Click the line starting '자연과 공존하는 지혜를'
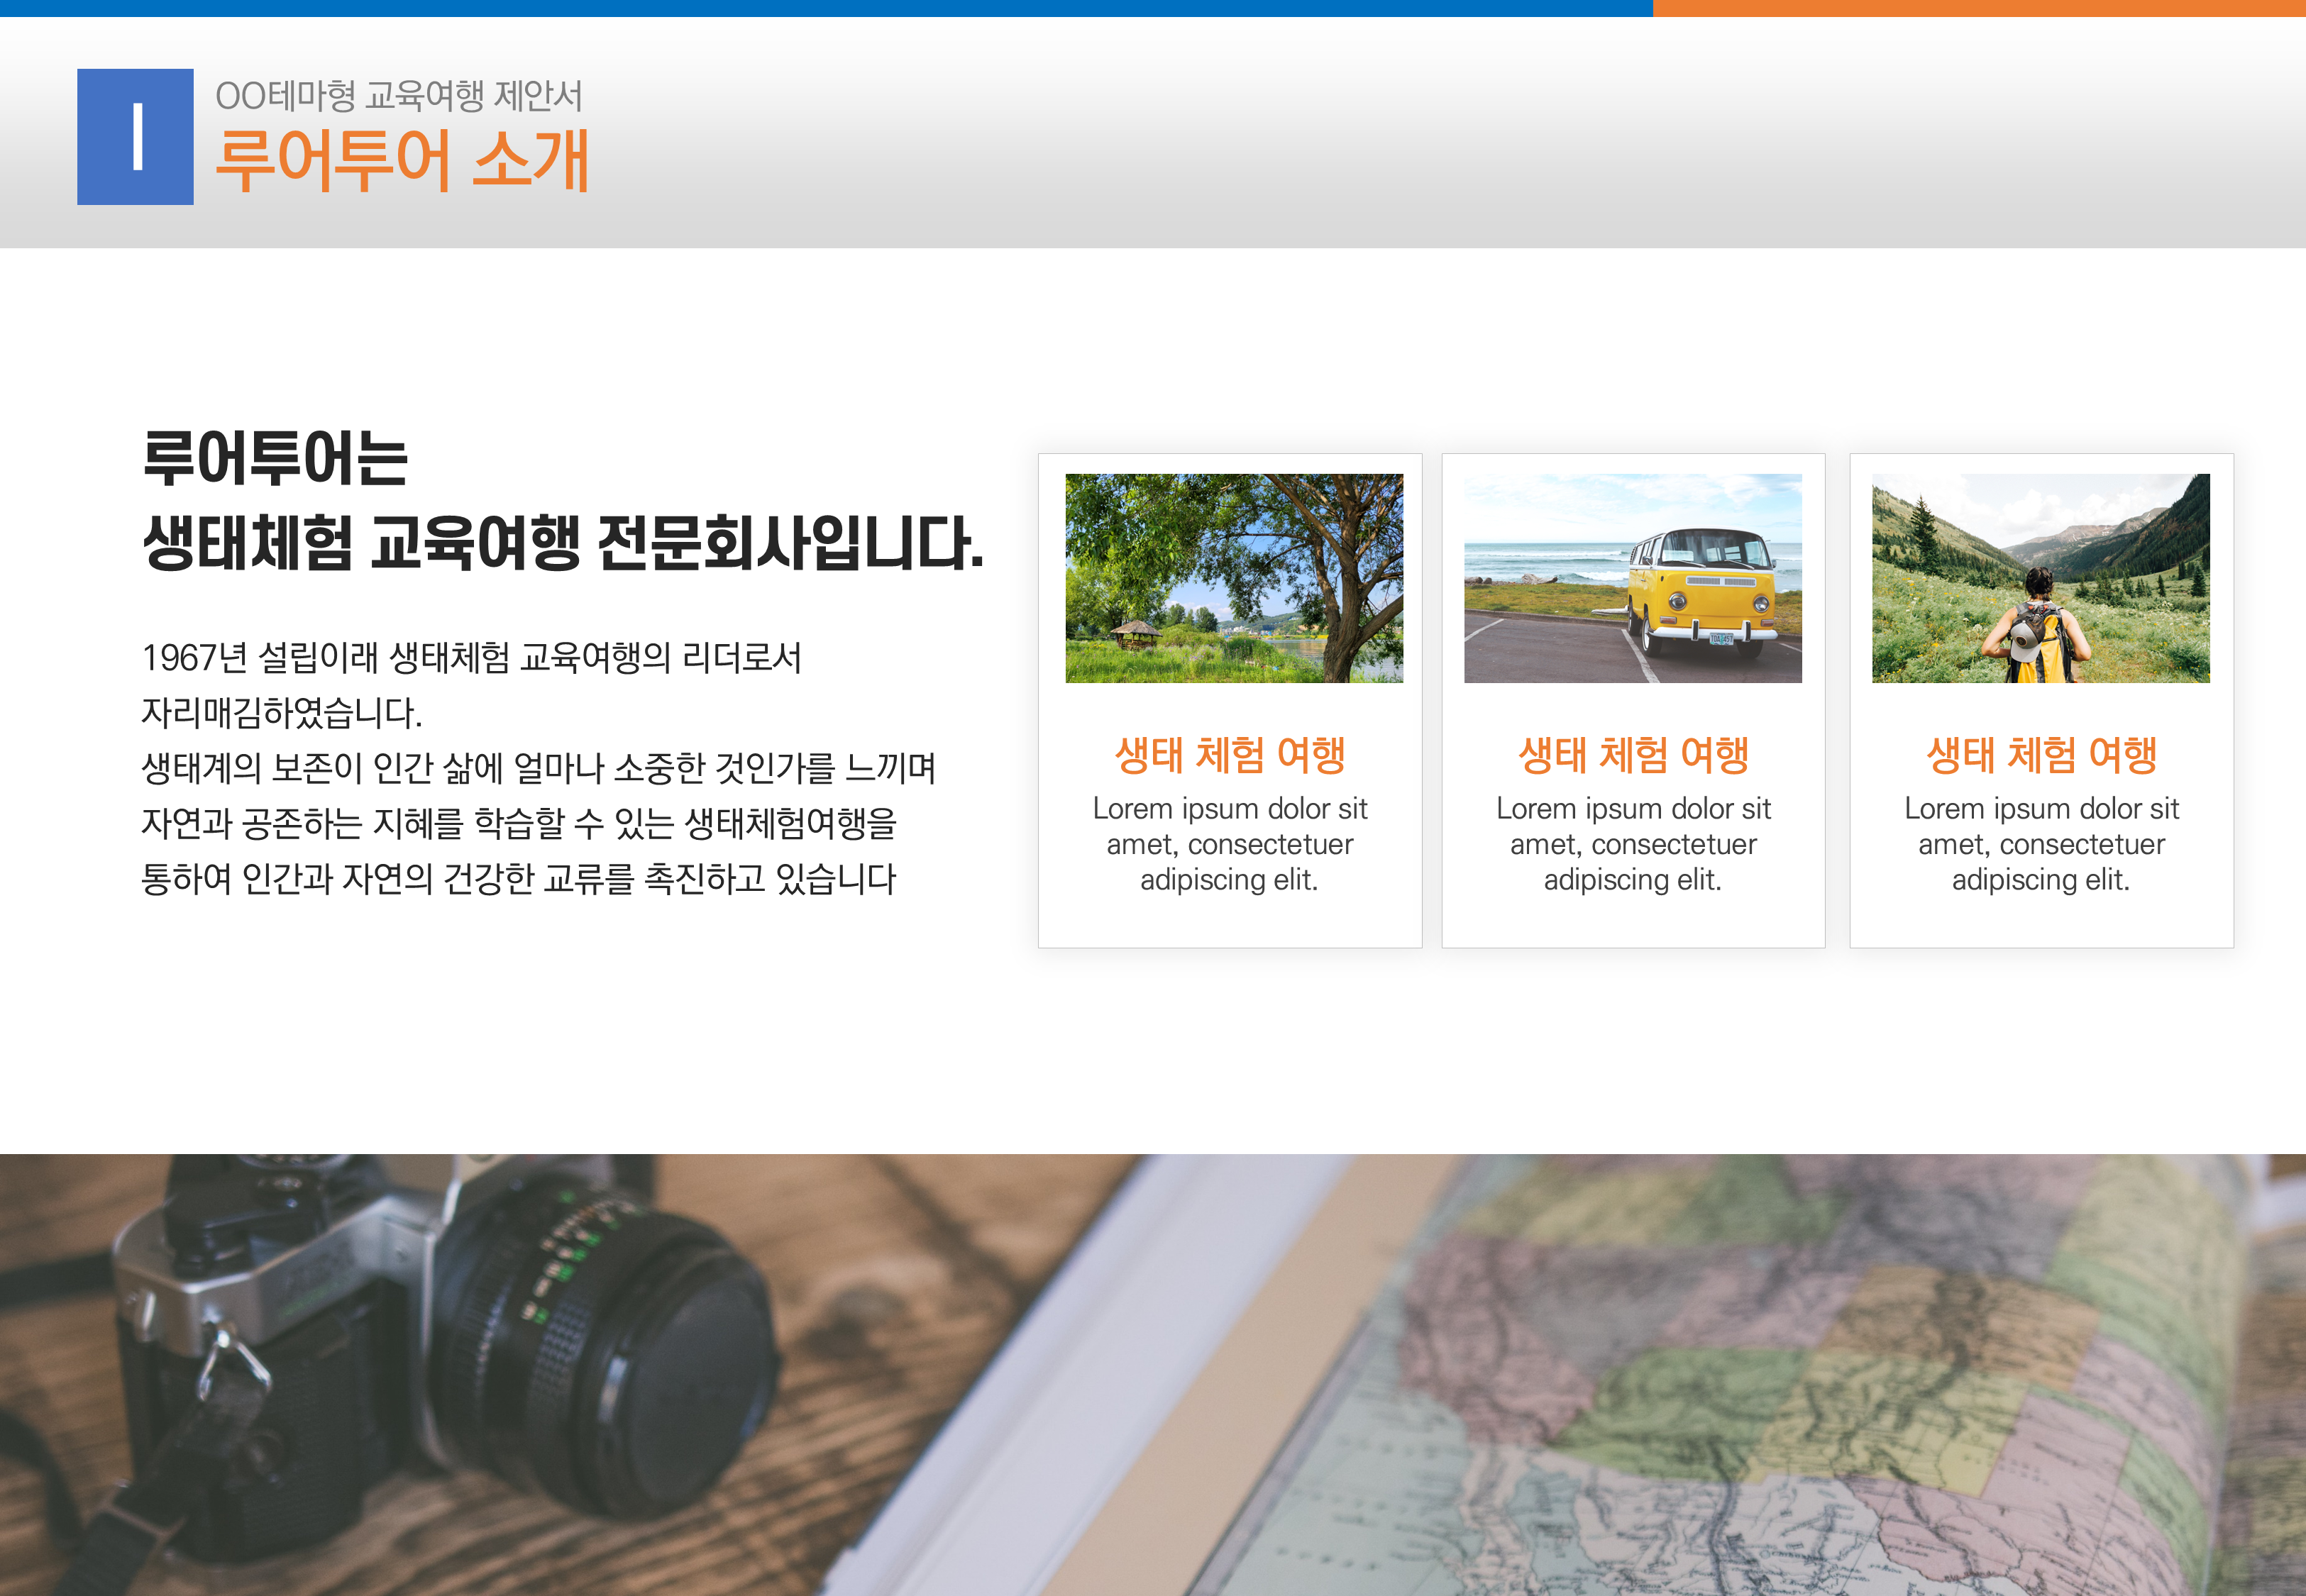The width and height of the screenshot is (2306, 1596). [519, 824]
